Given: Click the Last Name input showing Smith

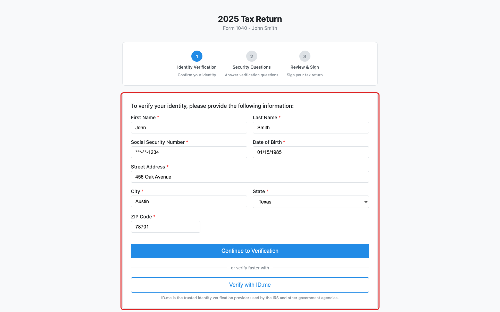Looking at the screenshot, I should 311,128.
